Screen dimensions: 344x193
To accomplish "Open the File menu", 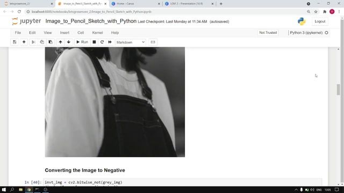I will point(18,33).
